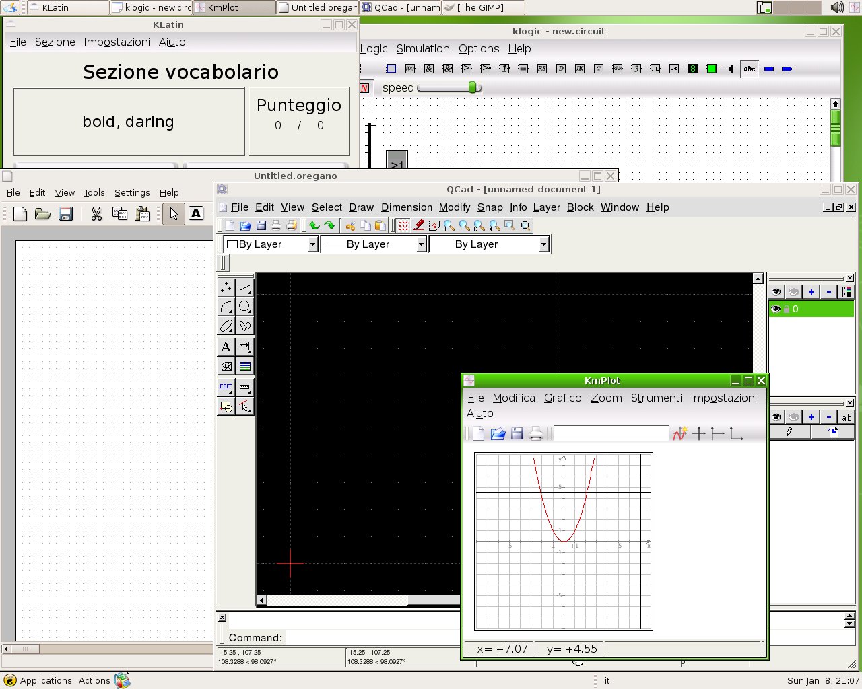Screen dimensions: 862x689
Task: Open the KmPlot Strumenti menu
Action: [x=657, y=398]
